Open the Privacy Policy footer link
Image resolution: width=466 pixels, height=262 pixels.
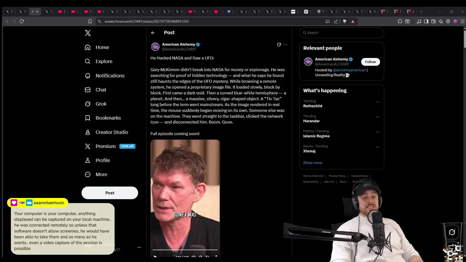[x=337, y=176]
